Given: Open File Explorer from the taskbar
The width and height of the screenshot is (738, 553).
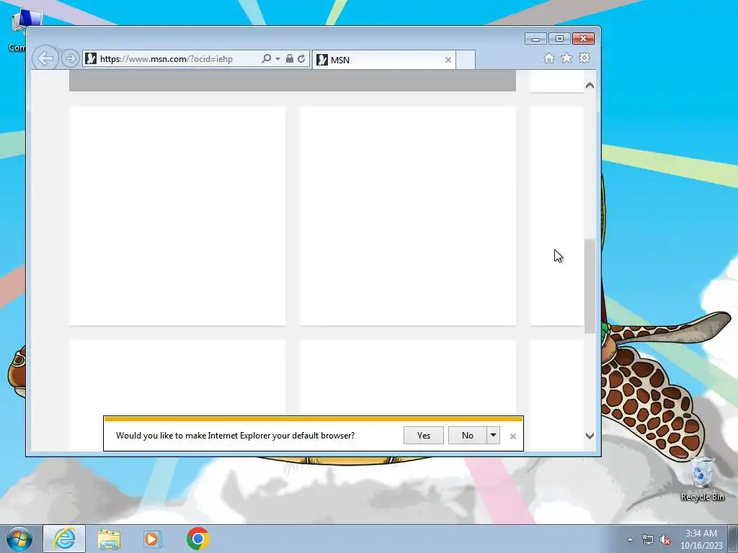Looking at the screenshot, I should [109, 539].
